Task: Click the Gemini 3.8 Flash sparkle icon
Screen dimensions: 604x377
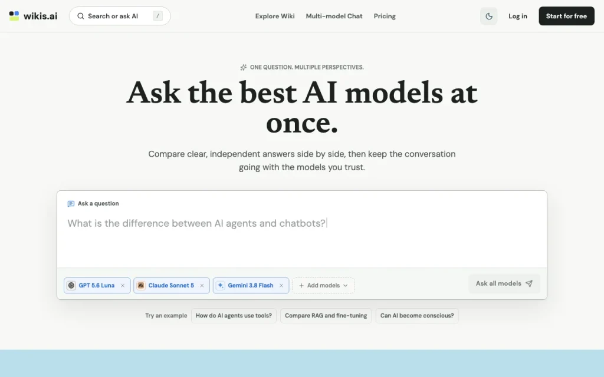Action: pyautogui.click(x=221, y=286)
